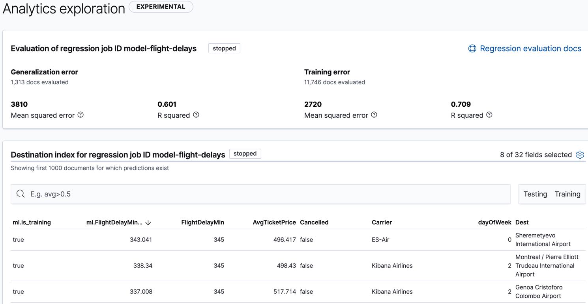Screen dimensions: 588x304
Task: Click the help icon beside training R squared
Action: (489, 115)
